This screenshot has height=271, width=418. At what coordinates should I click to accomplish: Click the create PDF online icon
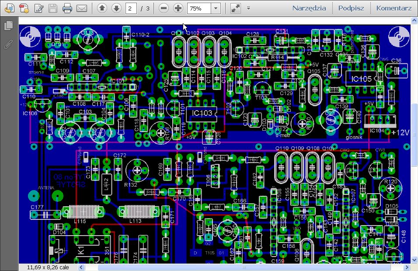[10, 8]
